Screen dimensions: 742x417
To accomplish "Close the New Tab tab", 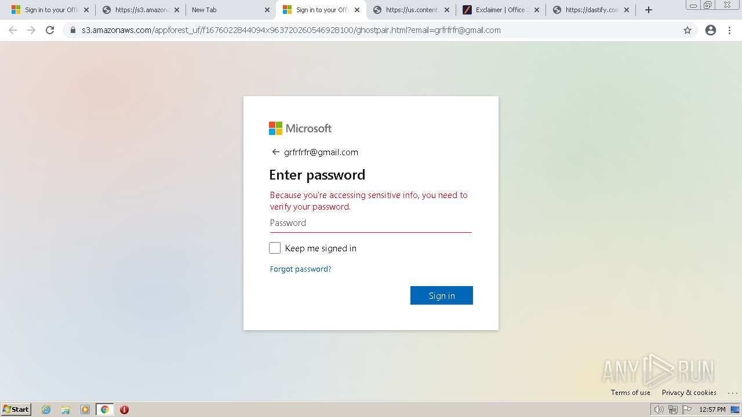I will 267,10.
